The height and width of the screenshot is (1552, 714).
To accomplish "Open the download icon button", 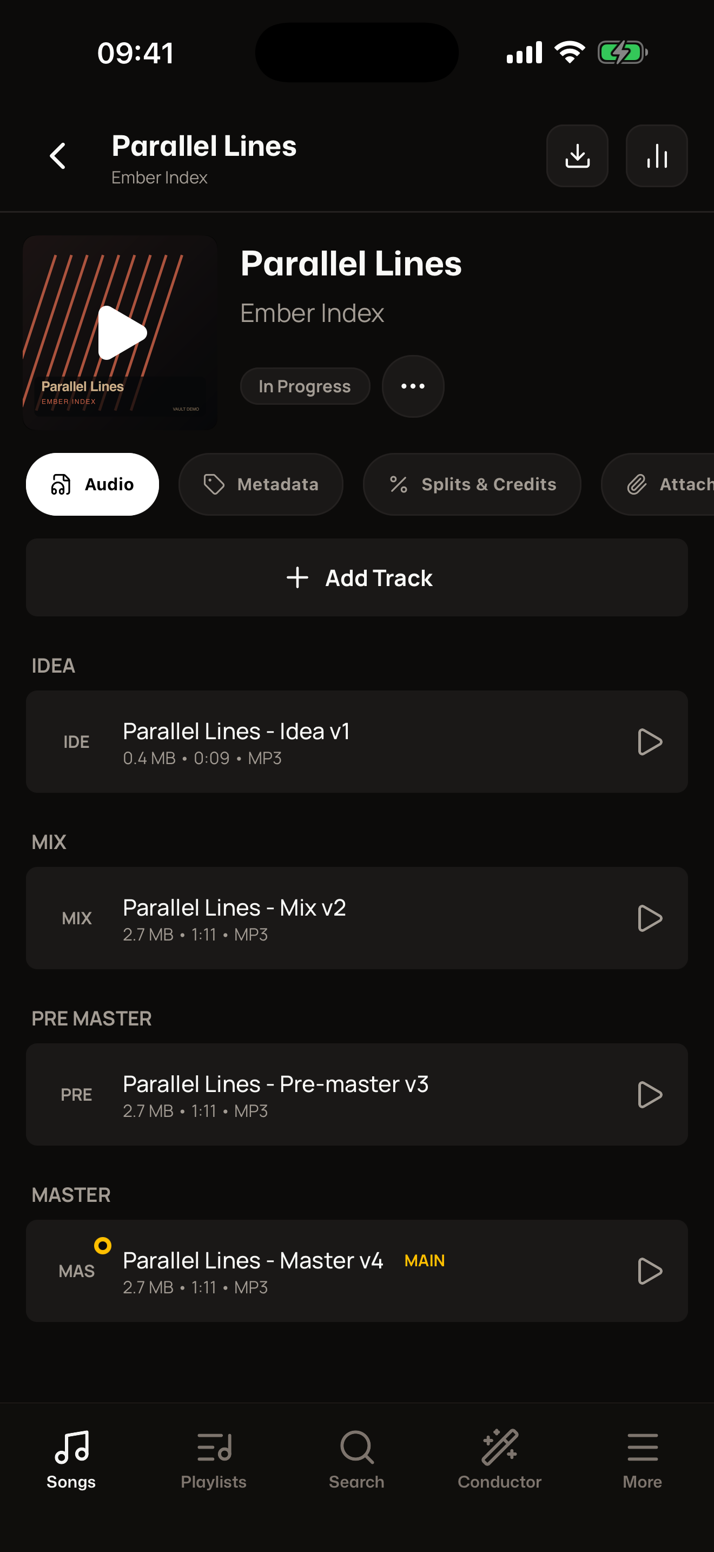I will (x=577, y=156).
